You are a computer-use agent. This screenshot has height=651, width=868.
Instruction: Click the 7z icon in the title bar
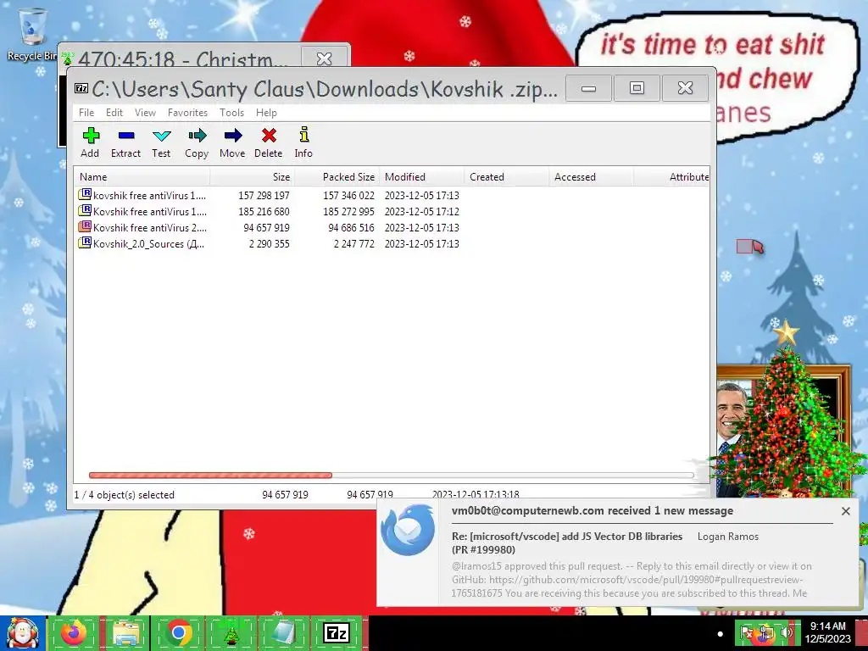[81, 88]
